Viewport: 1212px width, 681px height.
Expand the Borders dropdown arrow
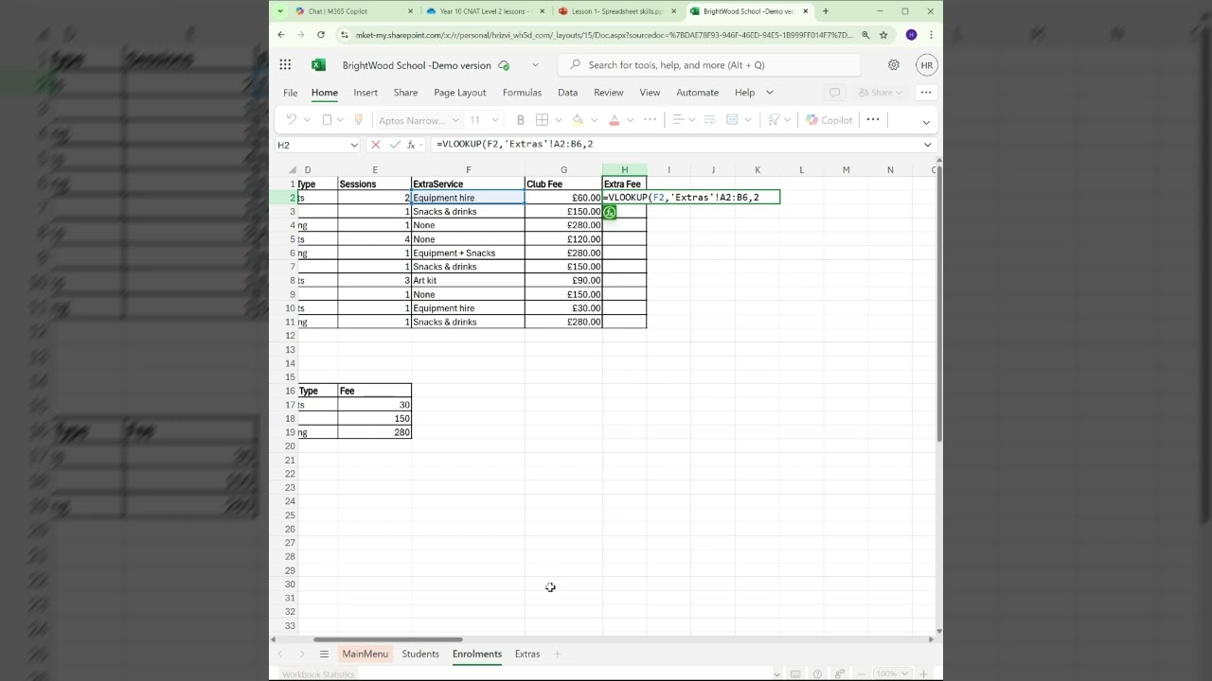559,120
